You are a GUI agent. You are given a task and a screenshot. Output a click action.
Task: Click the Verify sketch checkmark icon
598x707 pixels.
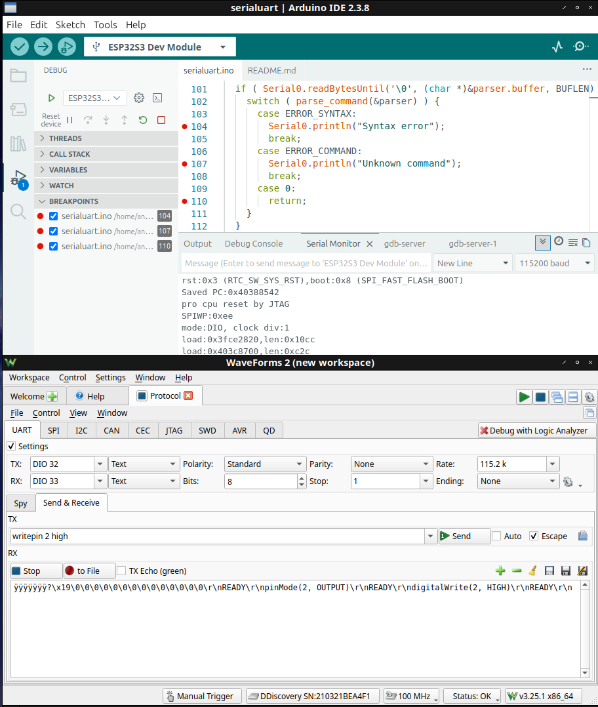click(x=20, y=47)
